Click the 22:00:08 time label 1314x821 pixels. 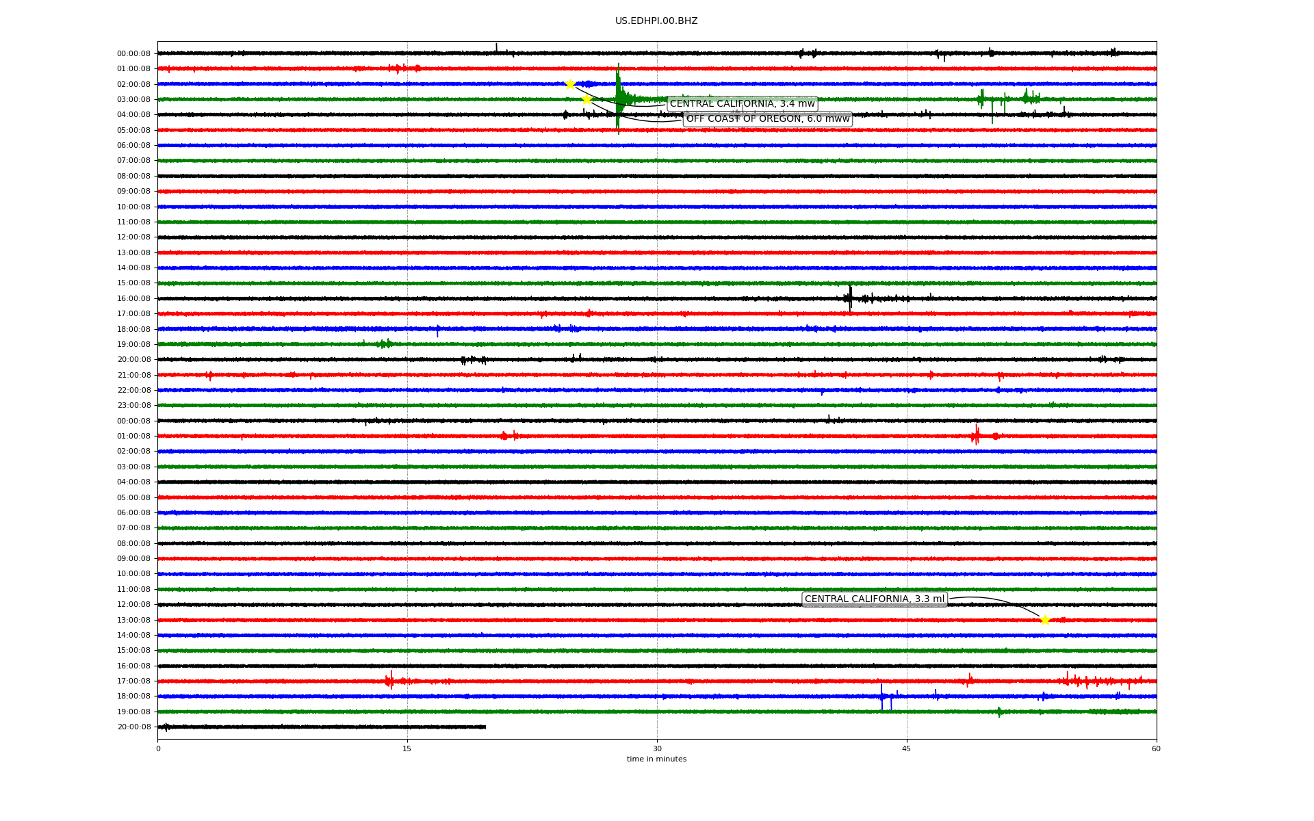133,391
